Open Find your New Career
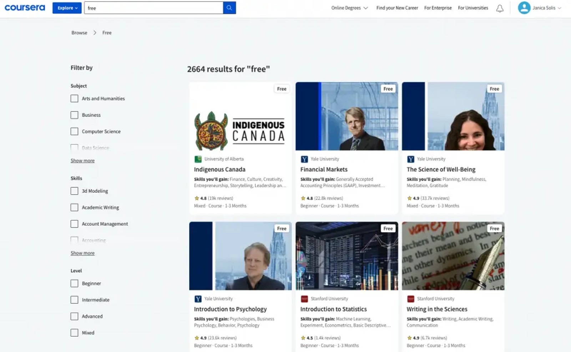This screenshot has width=571, height=352. (397, 8)
